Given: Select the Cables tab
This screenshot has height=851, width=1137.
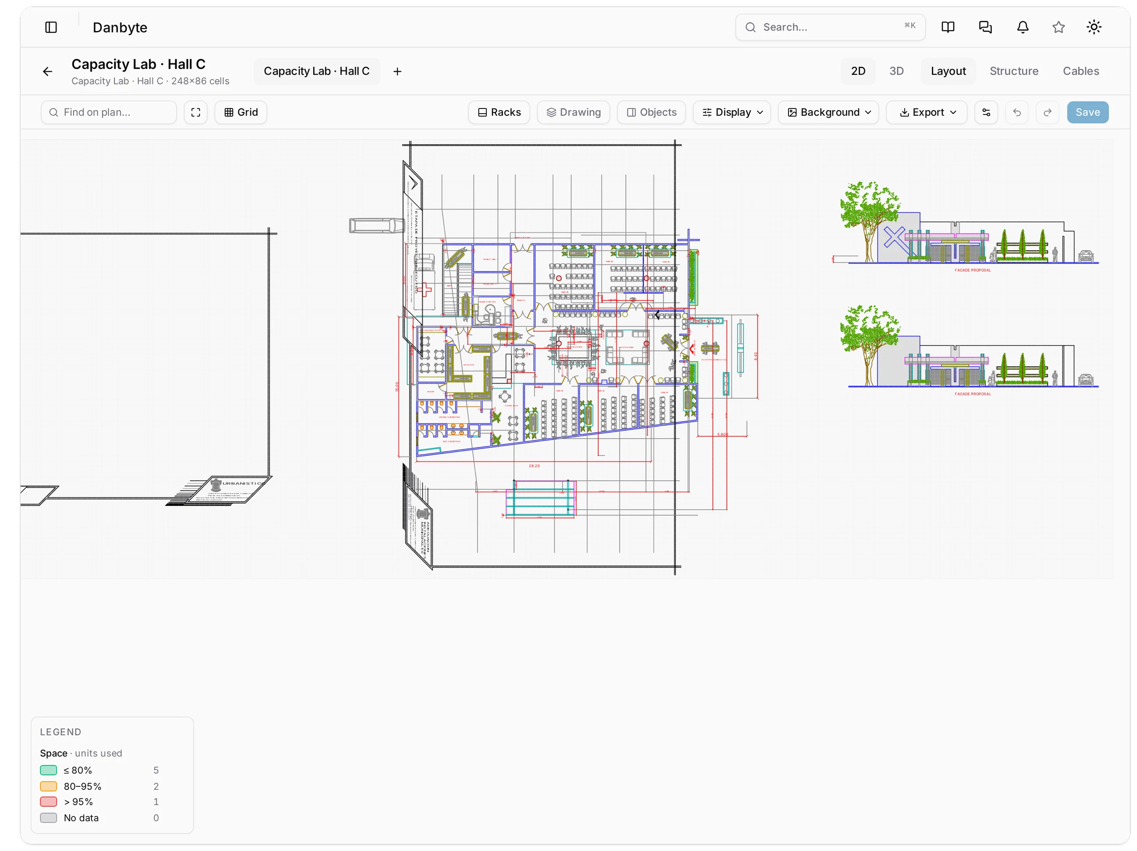Looking at the screenshot, I should click(x=1081, y=71).
